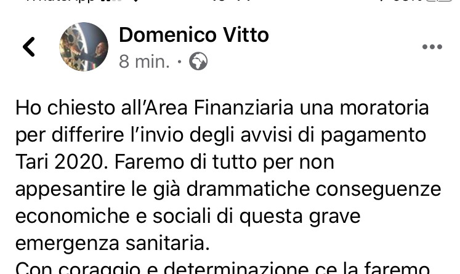This screenshot has height=274, width=460.
Task: Click the globe public audience icon
Action: tap(198, 61)
